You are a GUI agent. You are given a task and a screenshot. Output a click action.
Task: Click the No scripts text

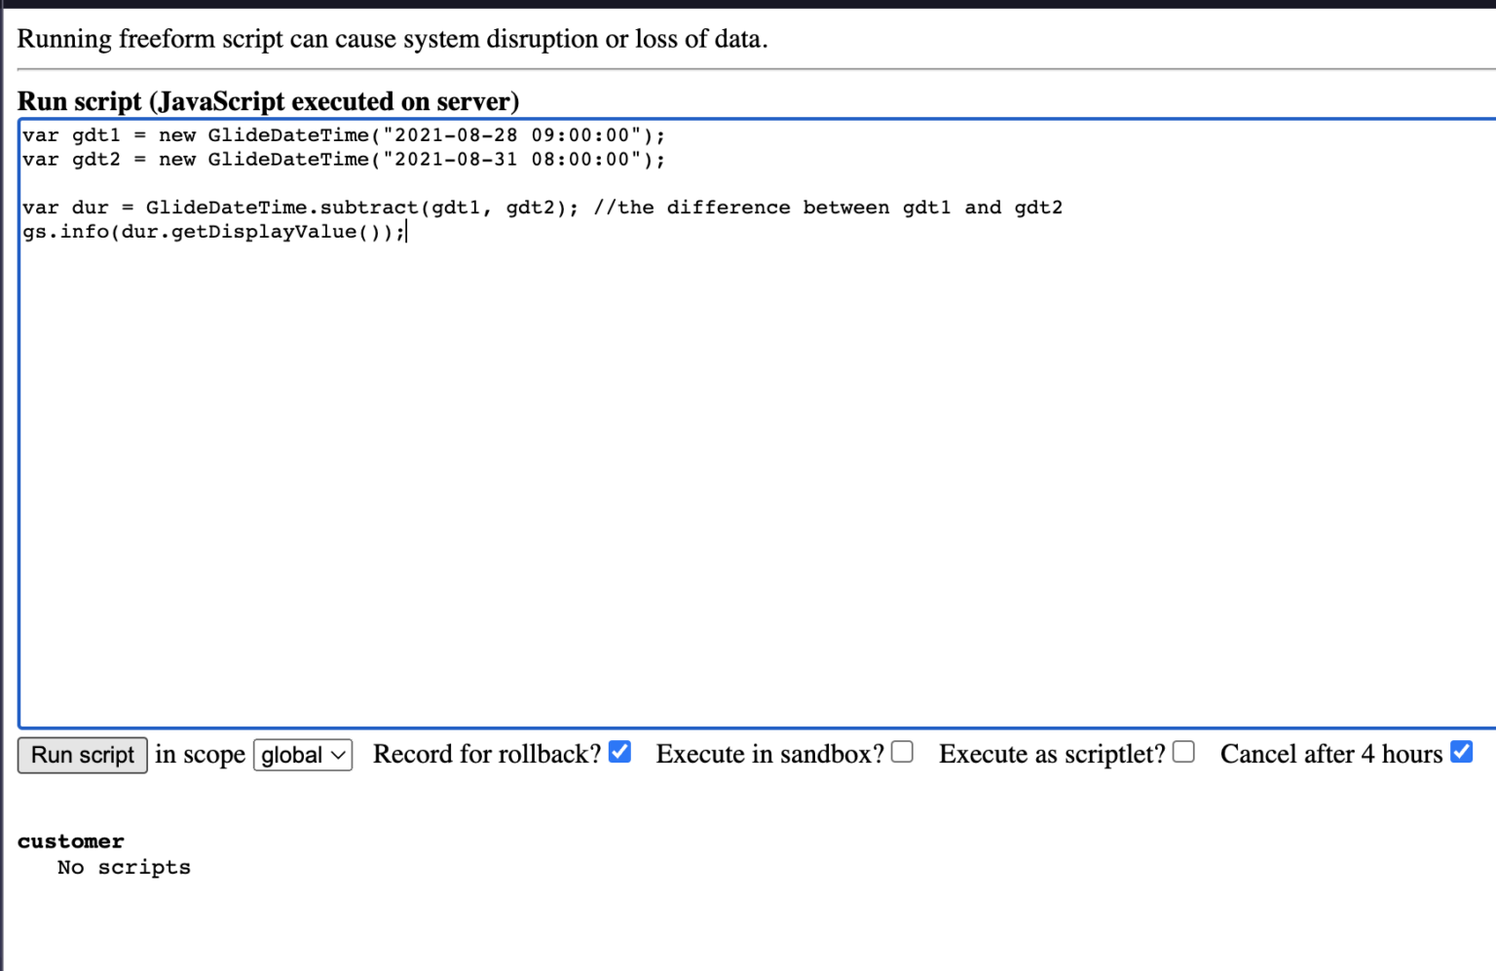click(x=124, y=867)
